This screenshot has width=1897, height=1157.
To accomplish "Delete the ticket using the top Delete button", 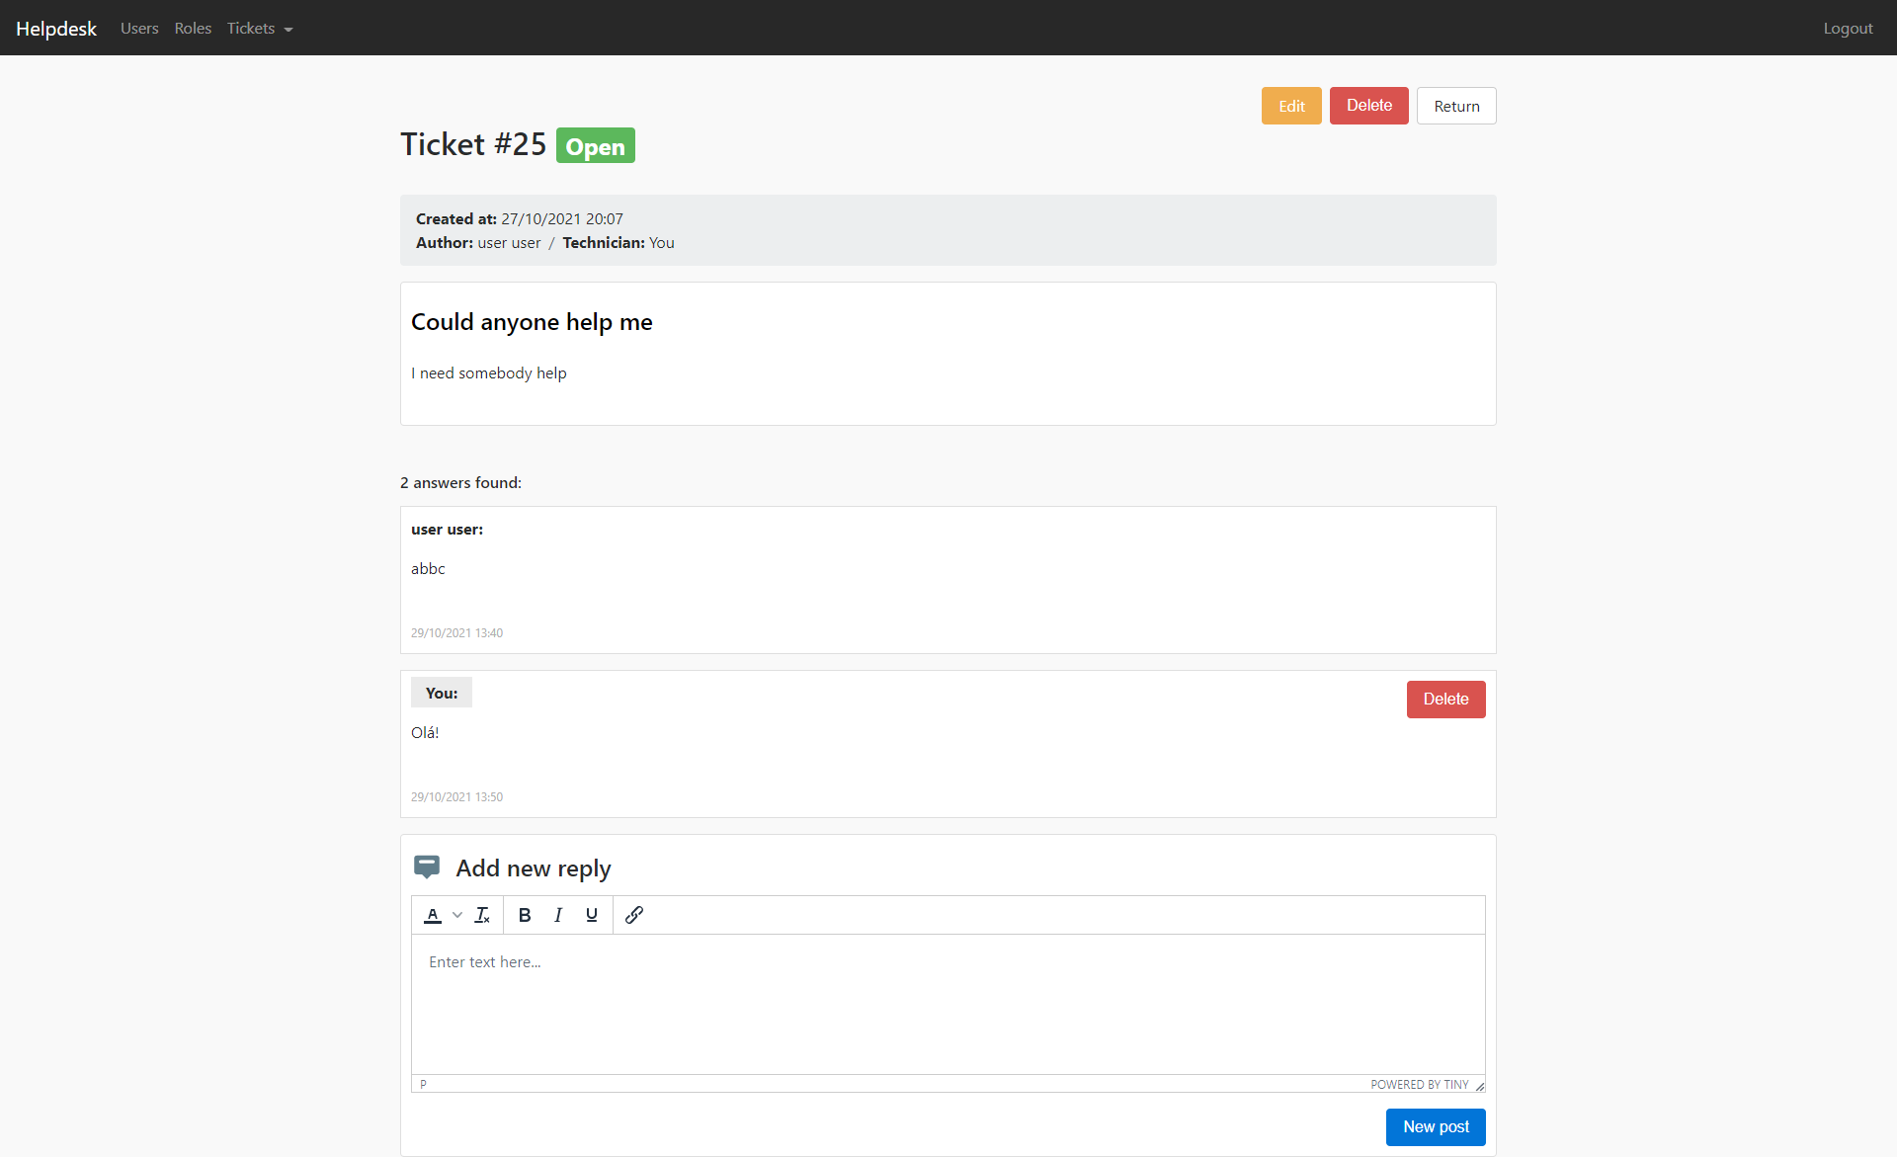I will click(1368, 106).
